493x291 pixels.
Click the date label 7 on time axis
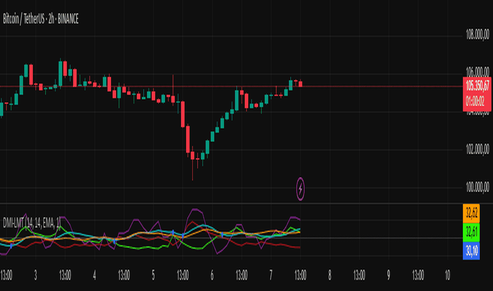pos(271,275)
